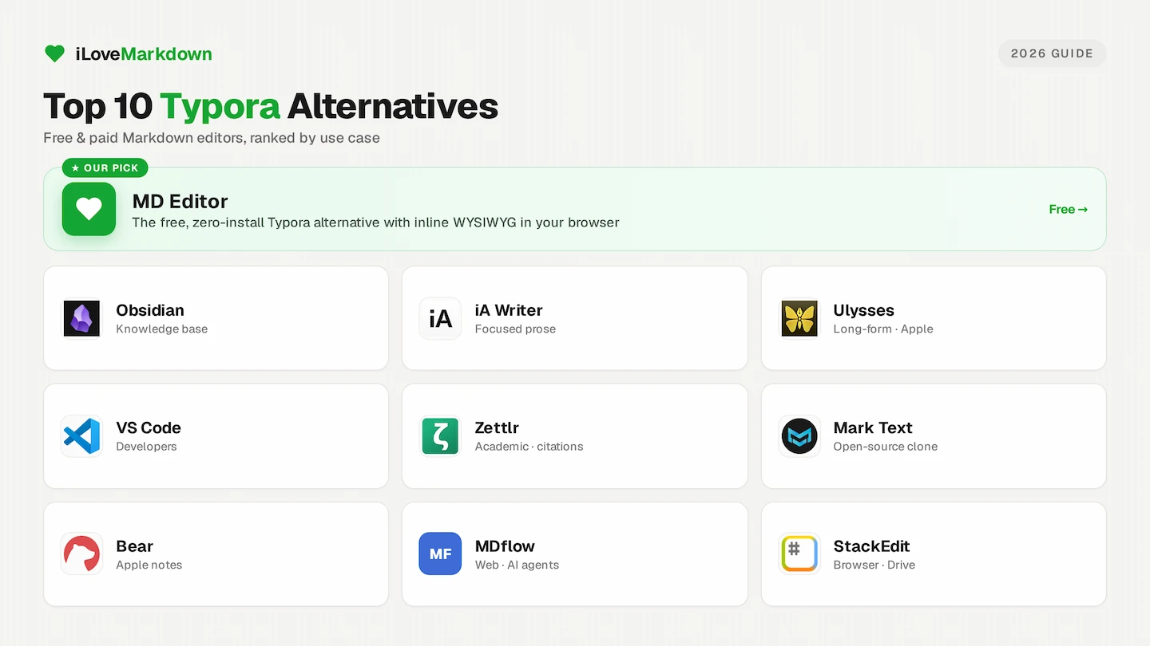Click the Ulysses butterfly icon
1150x646 pixels.
pyautogui.click(x=799, y=318)
